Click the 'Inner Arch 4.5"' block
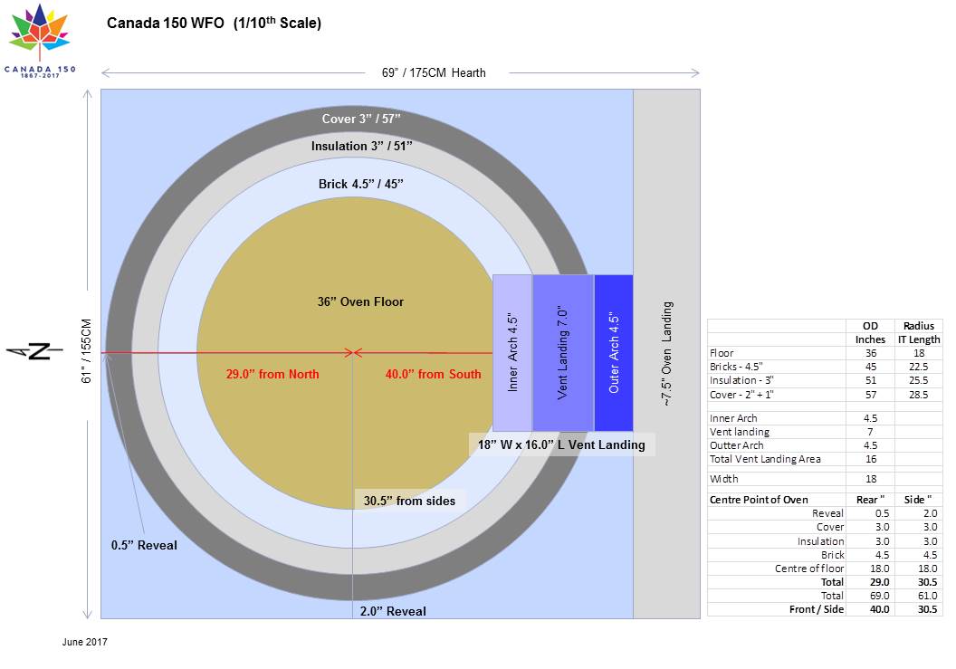 point(512,352)
